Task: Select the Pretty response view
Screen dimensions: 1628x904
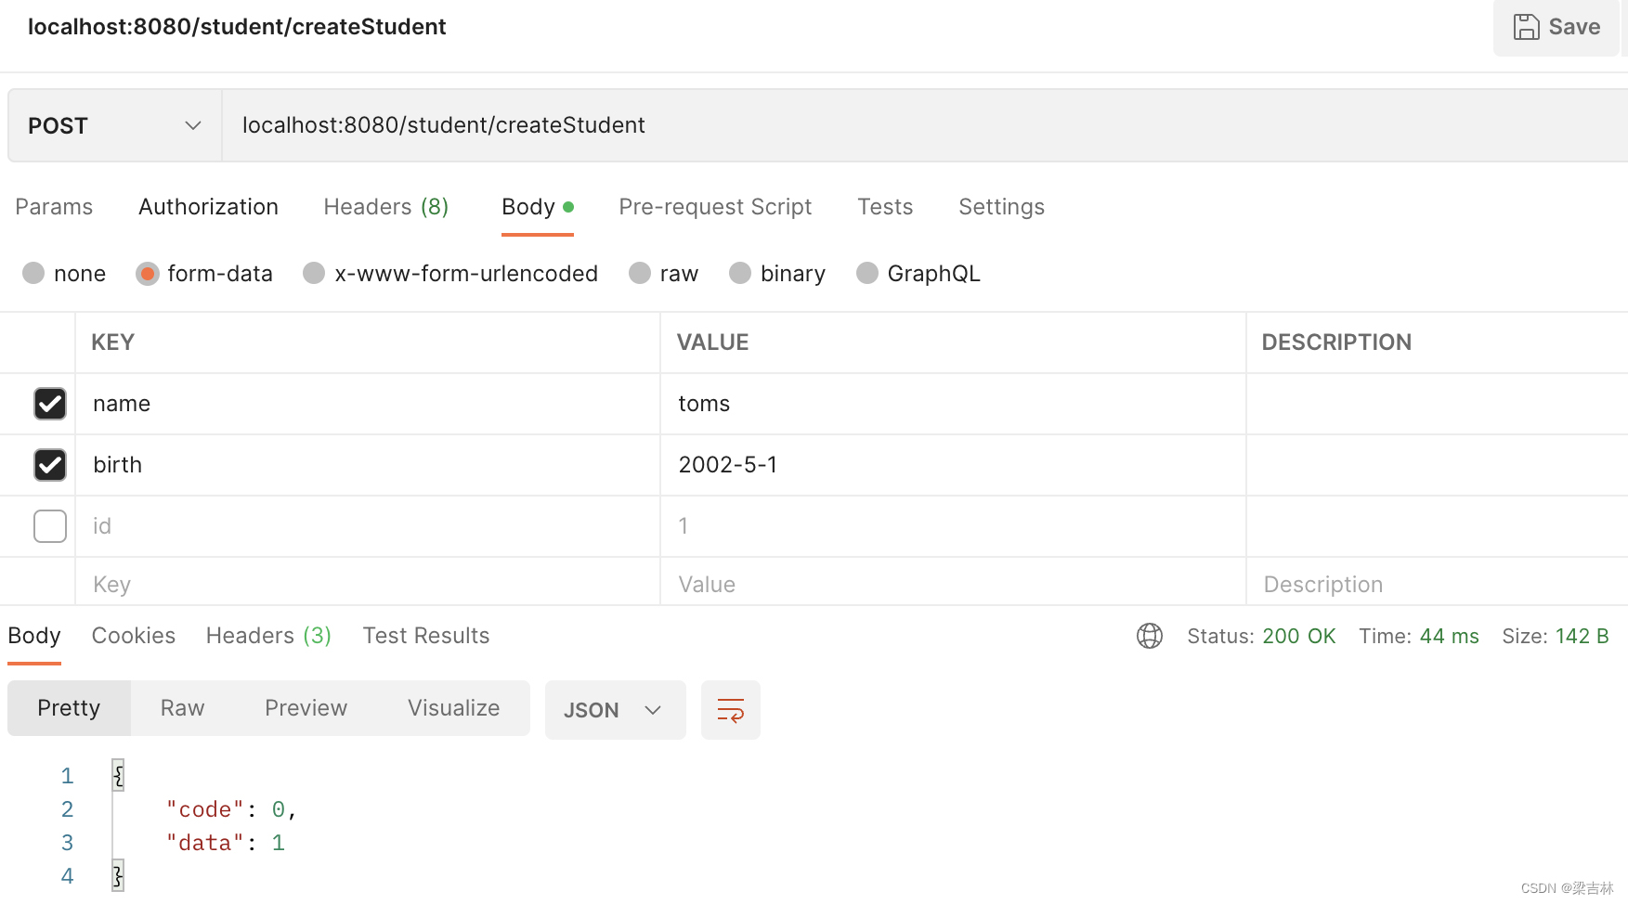Action: click(x=69, y=708)
